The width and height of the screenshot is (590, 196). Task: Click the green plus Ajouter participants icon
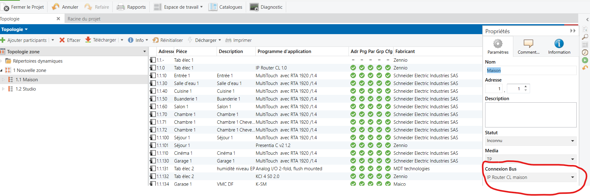[3, 40]
